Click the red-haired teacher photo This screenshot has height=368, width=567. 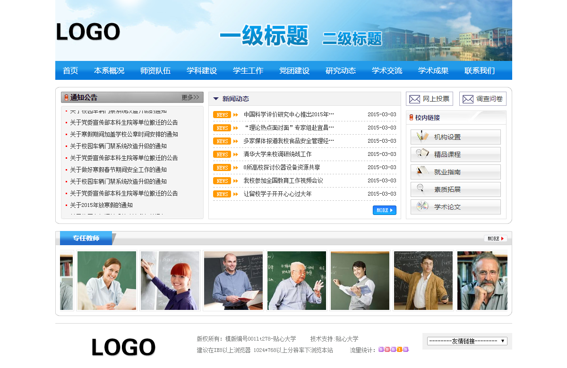click(x=170, y=281)
